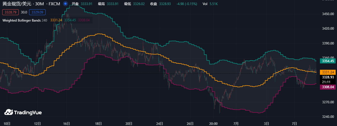The height and width of the screenshot is (126, 337).
Task: Click the -4.98 (-0.15%) price change value
Action: [187, 4]
